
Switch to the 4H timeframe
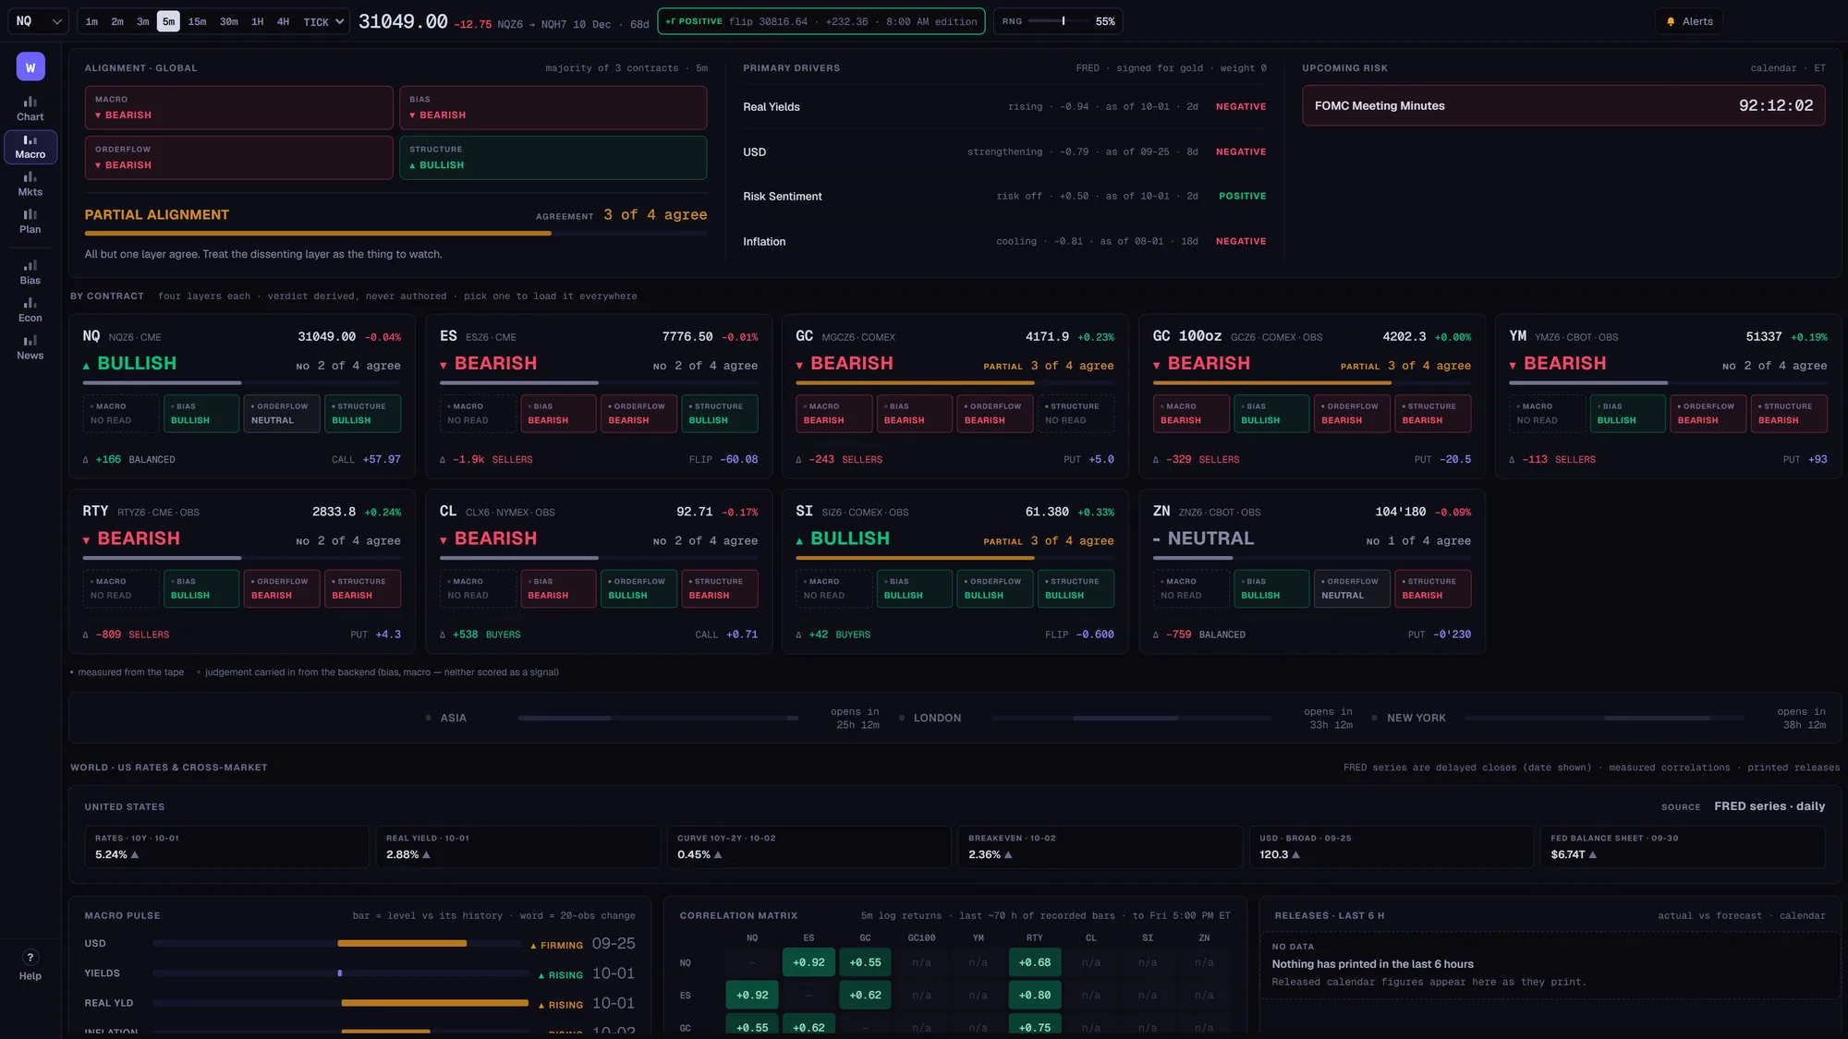point(283,21)
